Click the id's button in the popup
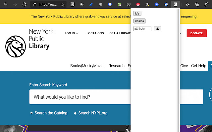212x132 pixels. coord(137,14)
